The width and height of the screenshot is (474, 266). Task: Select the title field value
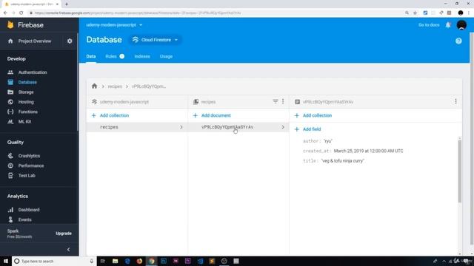(342, 161)
